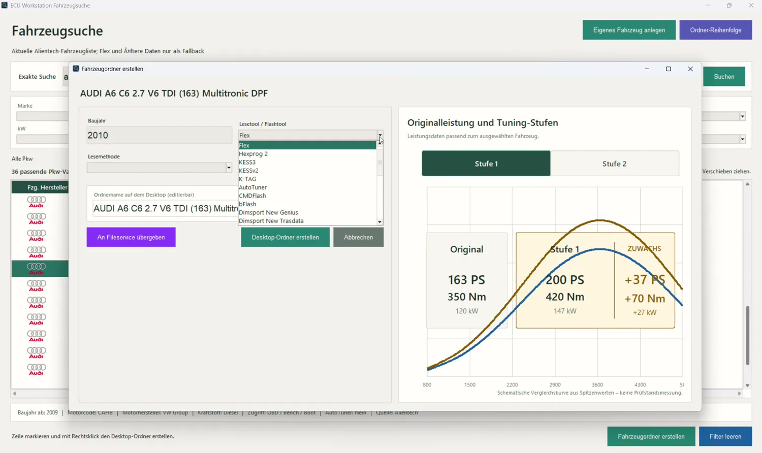Click the ECU Workstation app icon in title bar
762x453 pixels.
click(x=5, y=5)
